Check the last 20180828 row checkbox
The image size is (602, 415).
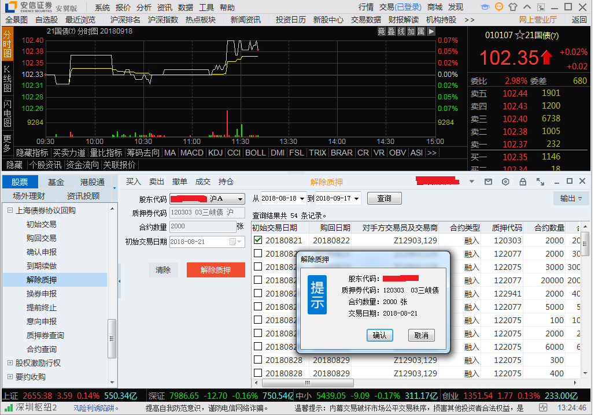[258, 373]
